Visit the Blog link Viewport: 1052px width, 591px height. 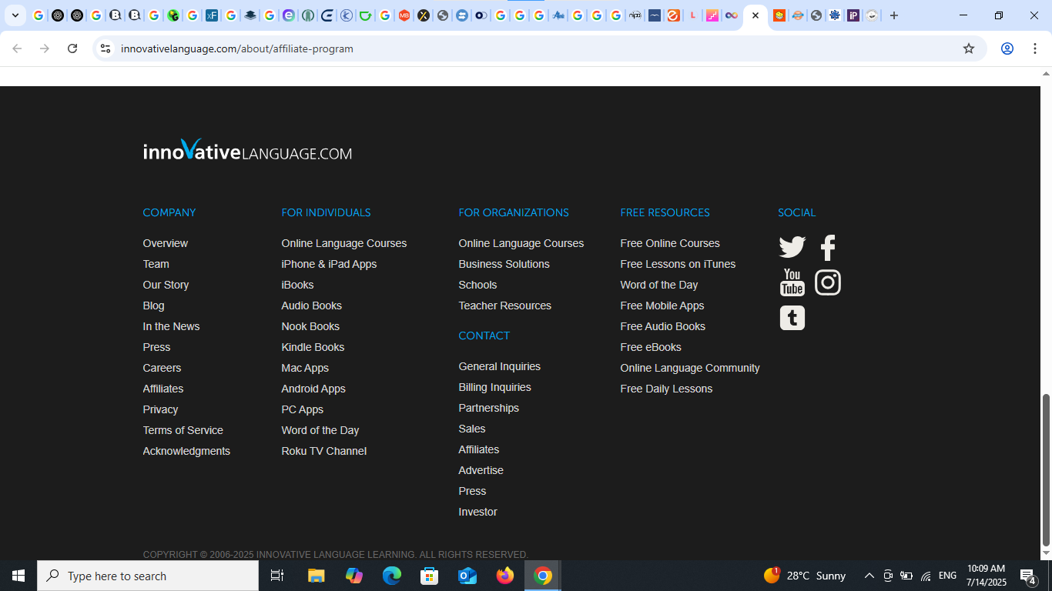pos(153,306)
